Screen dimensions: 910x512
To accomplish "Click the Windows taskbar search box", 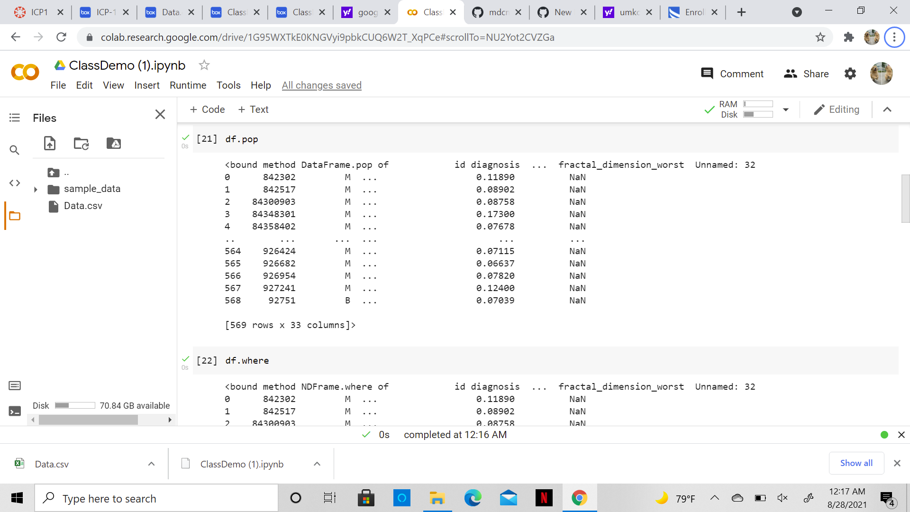I will point(156,498).
